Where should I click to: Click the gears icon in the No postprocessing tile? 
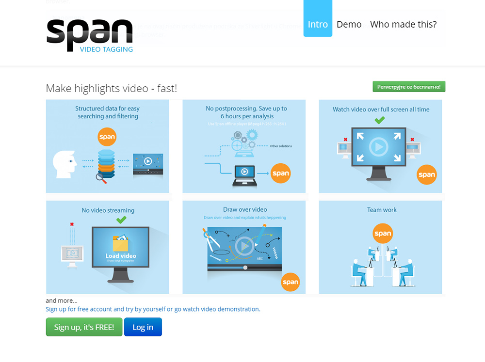(244, 141)
